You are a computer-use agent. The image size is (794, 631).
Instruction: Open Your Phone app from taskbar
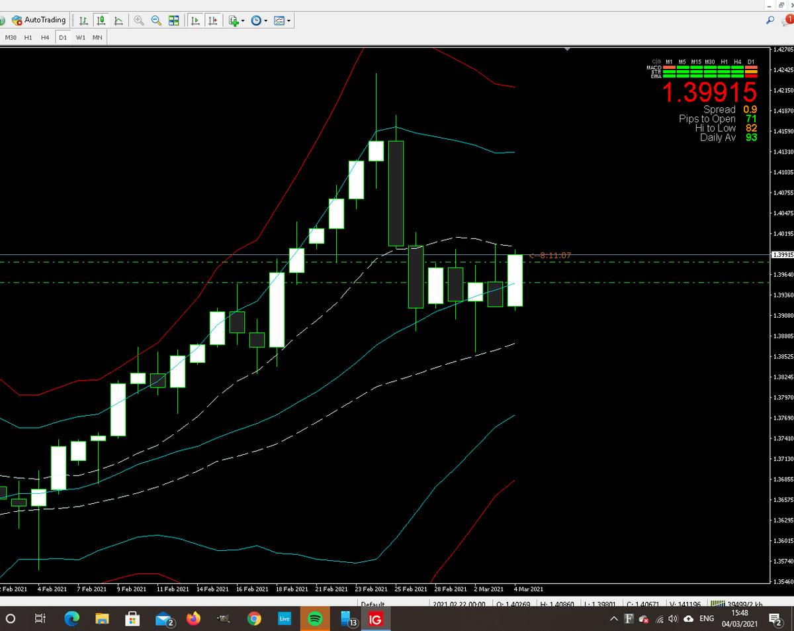pos(349,620)
